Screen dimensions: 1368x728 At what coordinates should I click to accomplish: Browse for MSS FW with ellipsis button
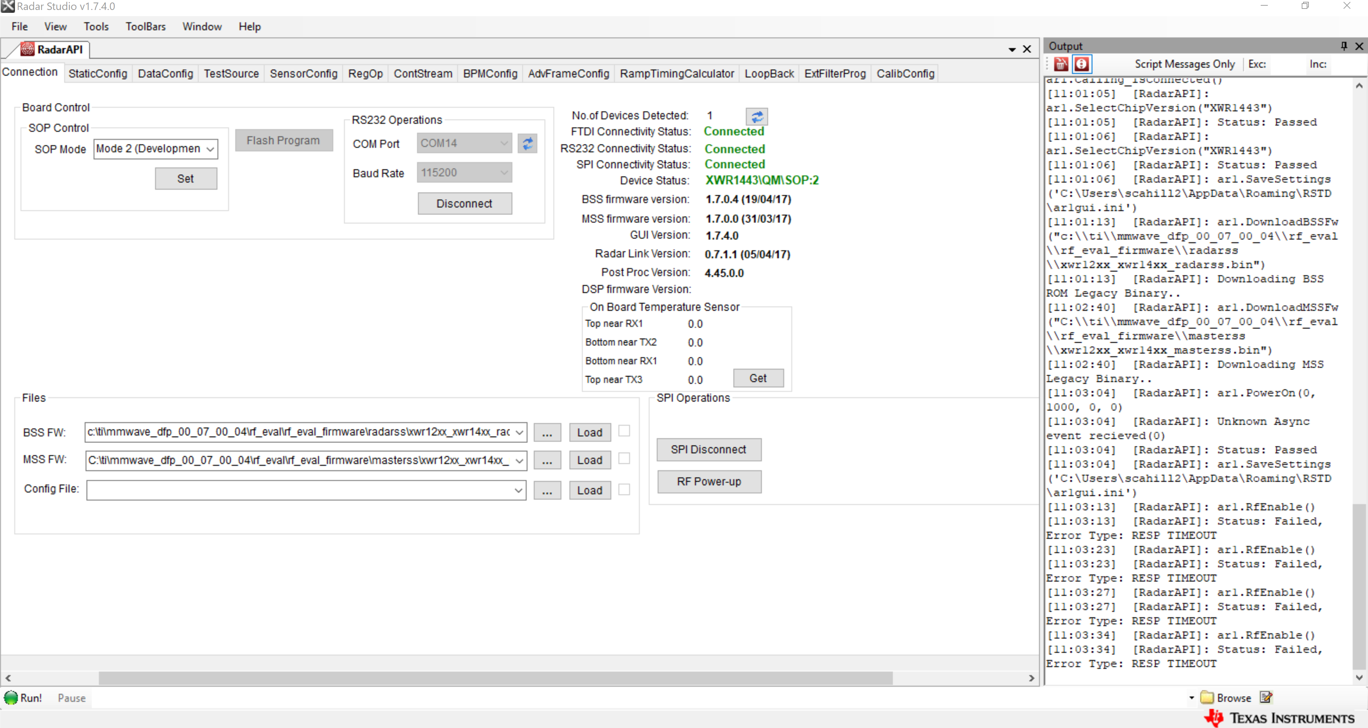point(547,460)
